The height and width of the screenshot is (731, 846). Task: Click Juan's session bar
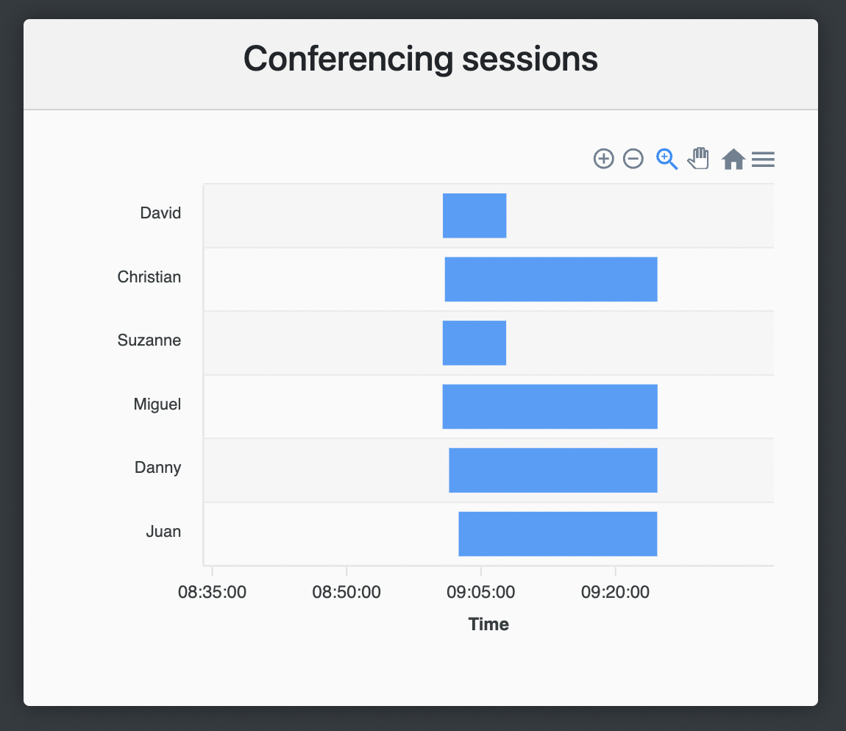point(558,534)
